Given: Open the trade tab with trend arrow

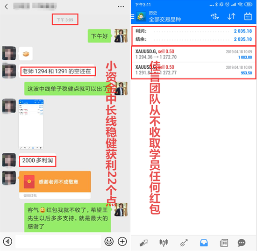Looking at the screenshot, I should (184, 243).
